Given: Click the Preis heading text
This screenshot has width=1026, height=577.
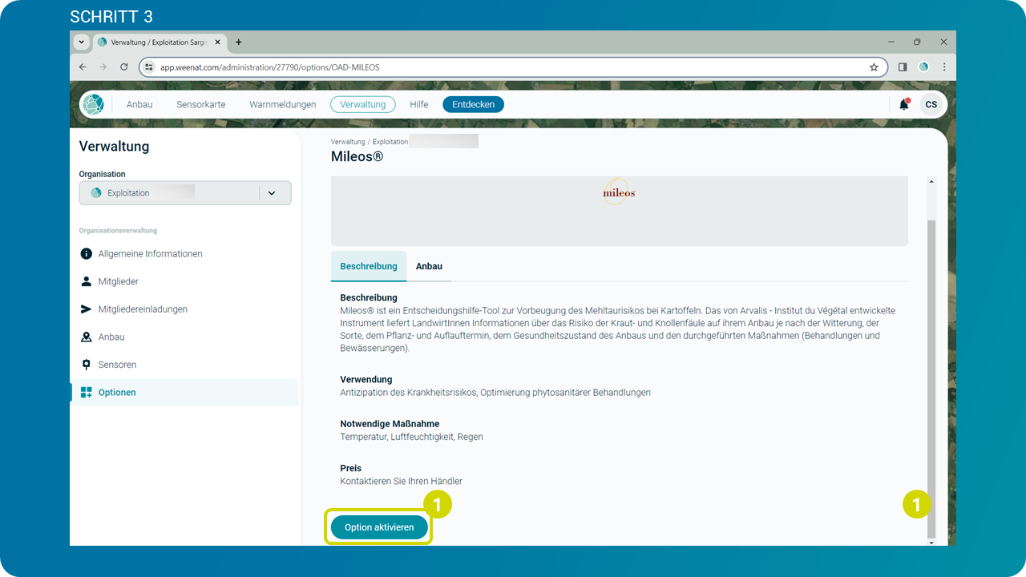Looking at the screenshot, I should [x=351, y=468].
